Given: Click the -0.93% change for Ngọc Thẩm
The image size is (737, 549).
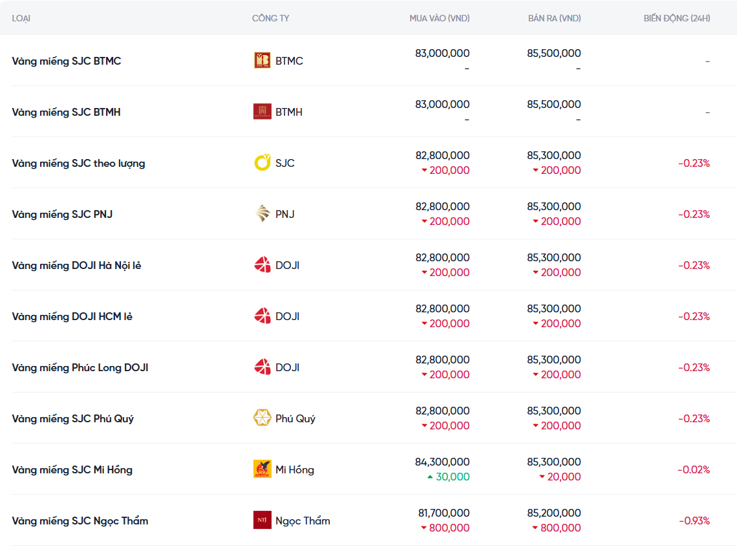Looking at the screenshot, I should pos(694,521).
